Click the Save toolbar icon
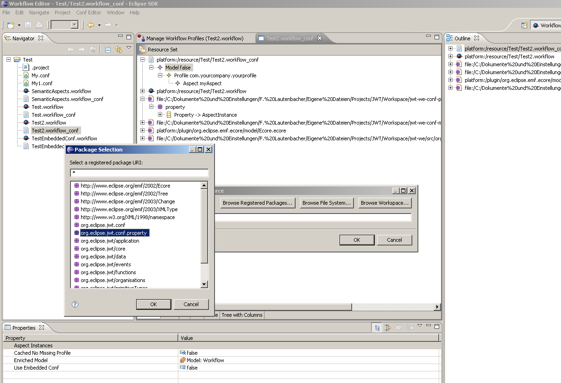Image resolution: width=561 pixels, height=383 pixels. [28, 25]
